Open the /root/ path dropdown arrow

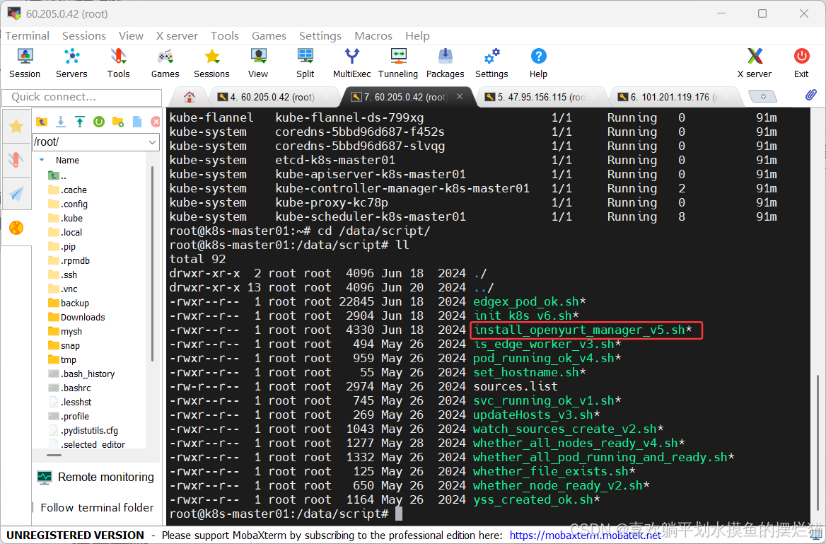152,142
